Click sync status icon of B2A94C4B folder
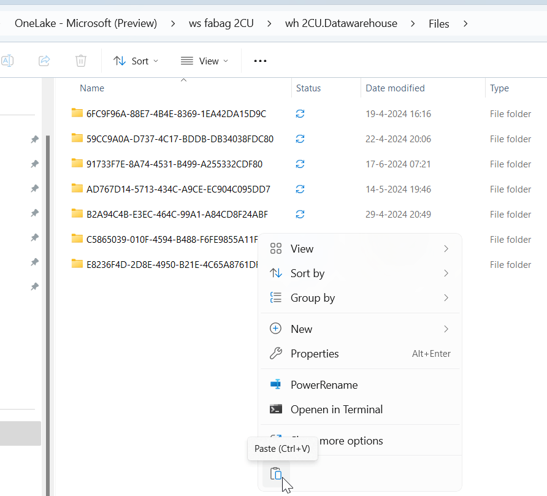Screen dimensions: 547x496 tap(300, 215)
